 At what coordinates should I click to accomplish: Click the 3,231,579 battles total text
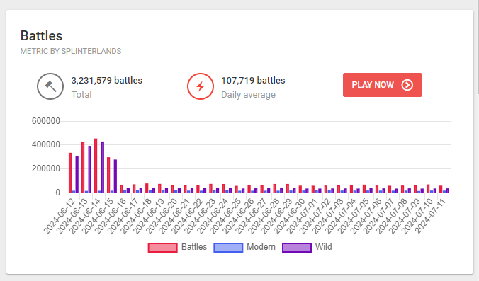click(x=106, y=81)
